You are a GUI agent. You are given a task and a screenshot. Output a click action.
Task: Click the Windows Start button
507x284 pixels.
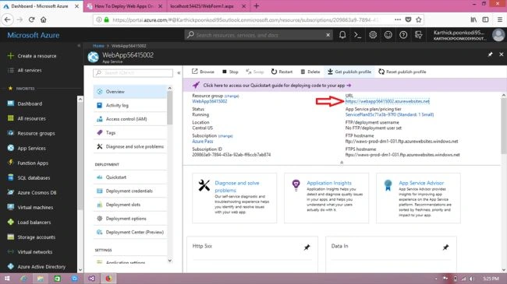7,279
